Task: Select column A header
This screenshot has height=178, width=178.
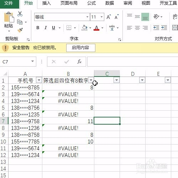Action: tap(25, 74)
